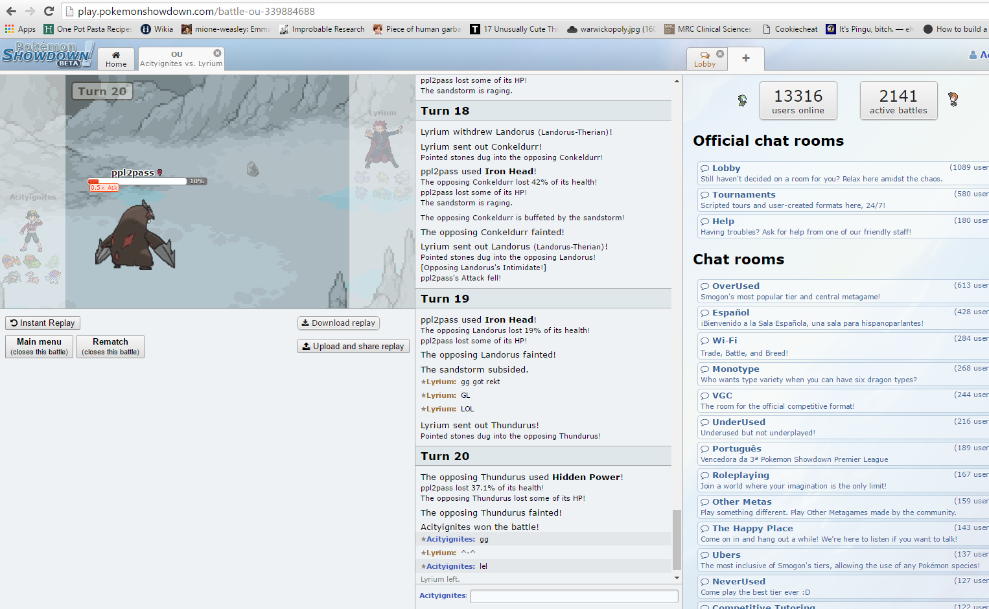Click Rematch button
Viewport: 989px width, 609px height.
110,347
